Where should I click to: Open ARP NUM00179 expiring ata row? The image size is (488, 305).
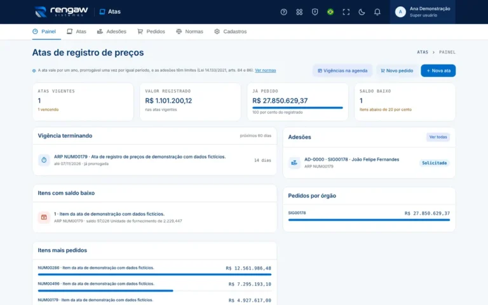coord(154,160)
